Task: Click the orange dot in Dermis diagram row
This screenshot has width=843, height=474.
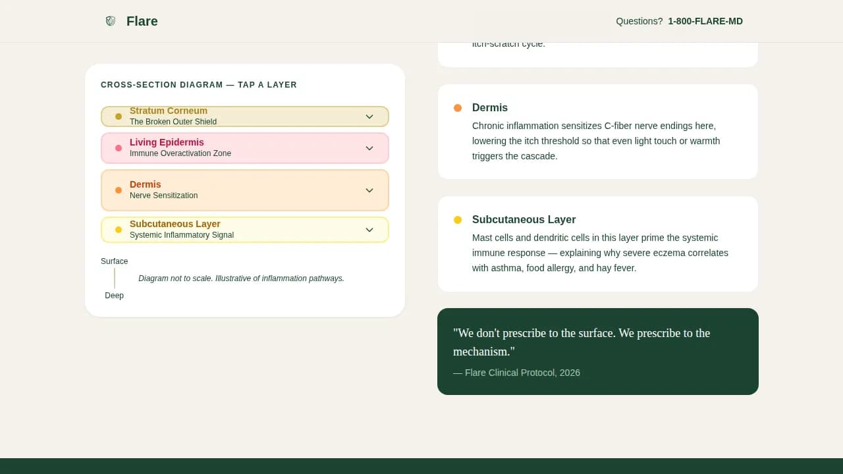Action: click(x=119, y=190)
